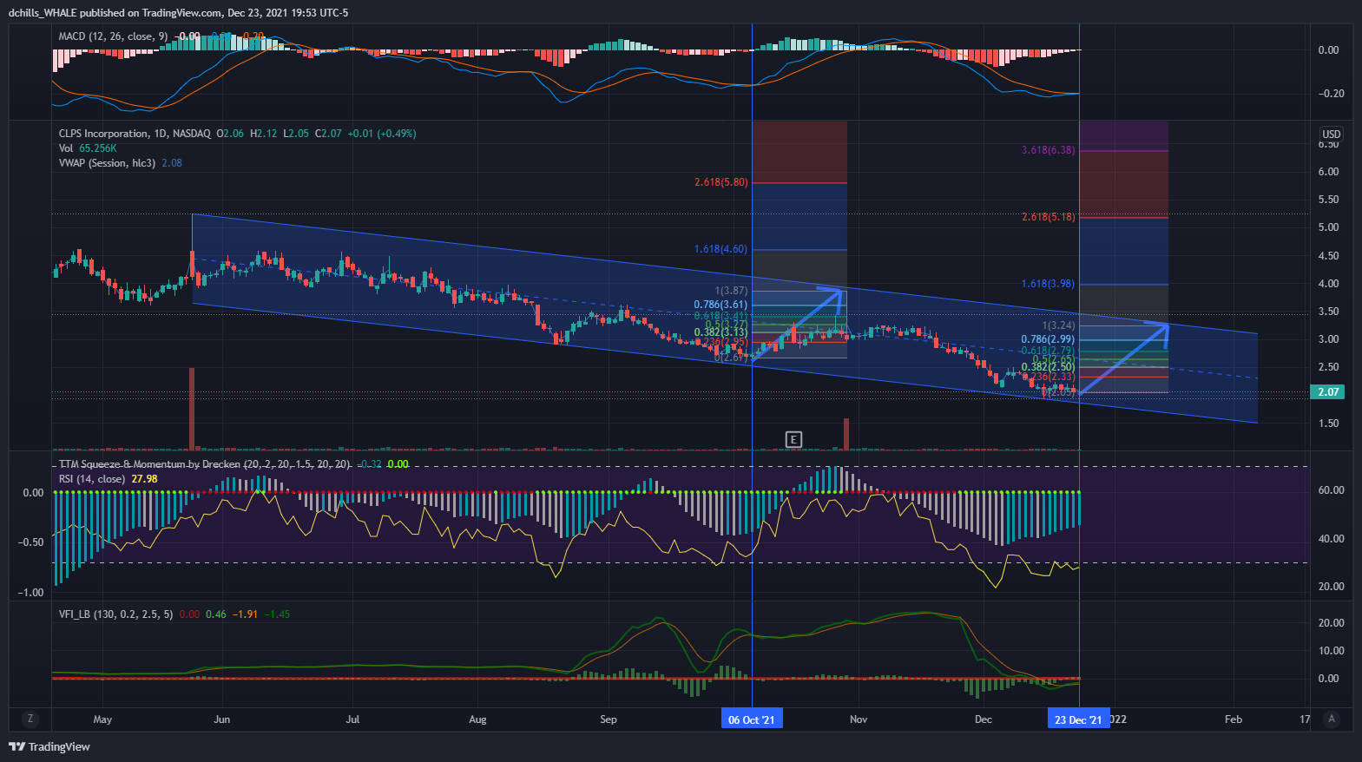The image size is (1362, 762).
Task: Click the Feb label on time axis
Action: 1234,719
